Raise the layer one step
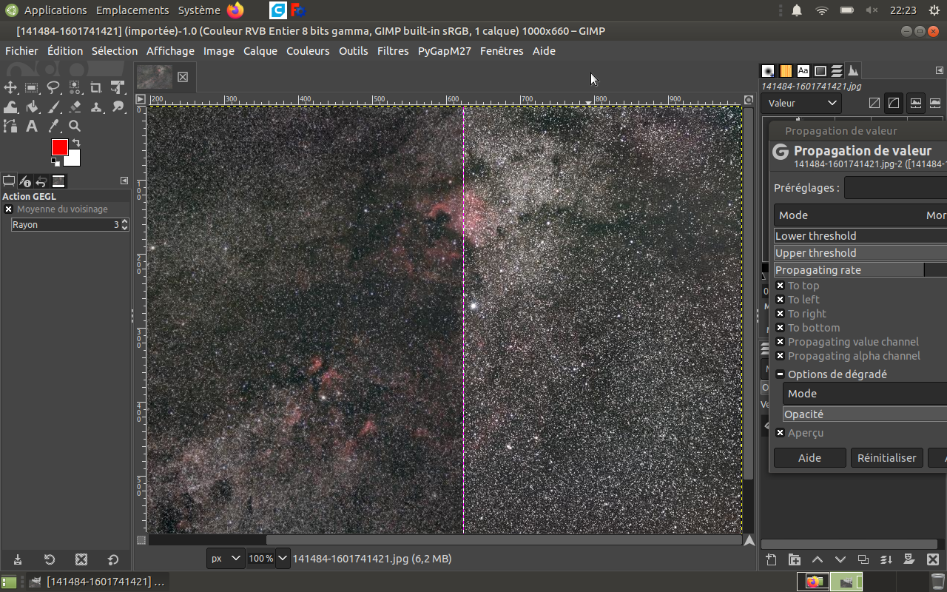Viewport: 947px width, 592px height. point(818,559)
